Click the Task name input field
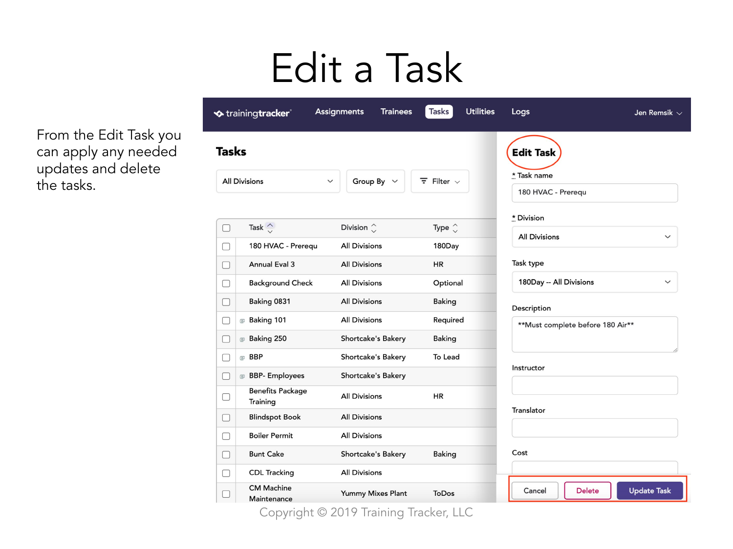Viewport: 733px width, 549px height. pos(595,193)
